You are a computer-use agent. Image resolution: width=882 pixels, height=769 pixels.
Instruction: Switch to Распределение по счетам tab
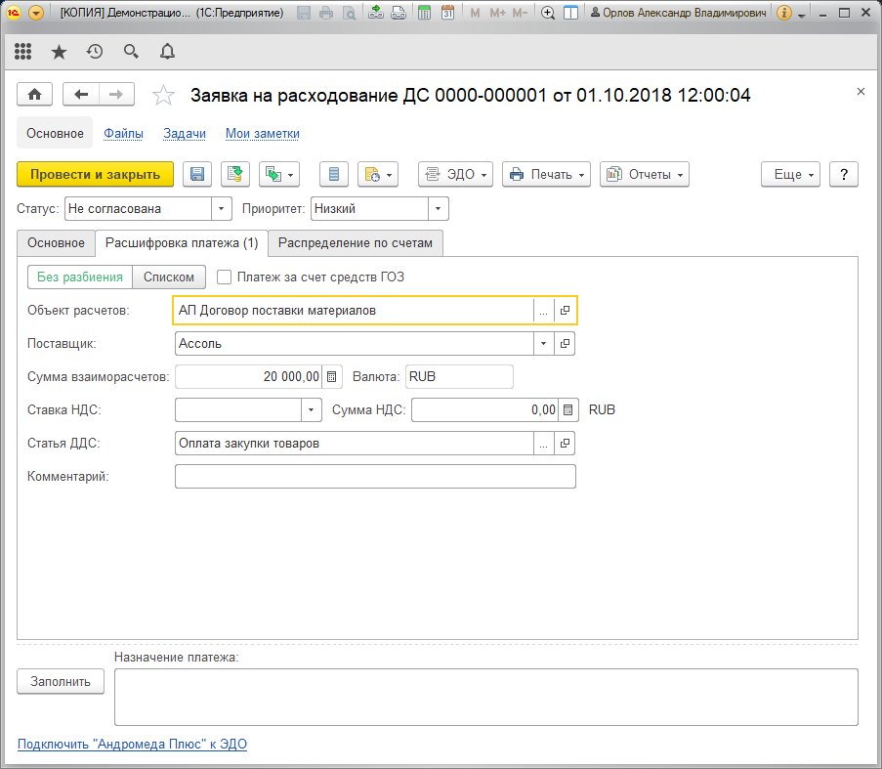[x=356, y=243]
